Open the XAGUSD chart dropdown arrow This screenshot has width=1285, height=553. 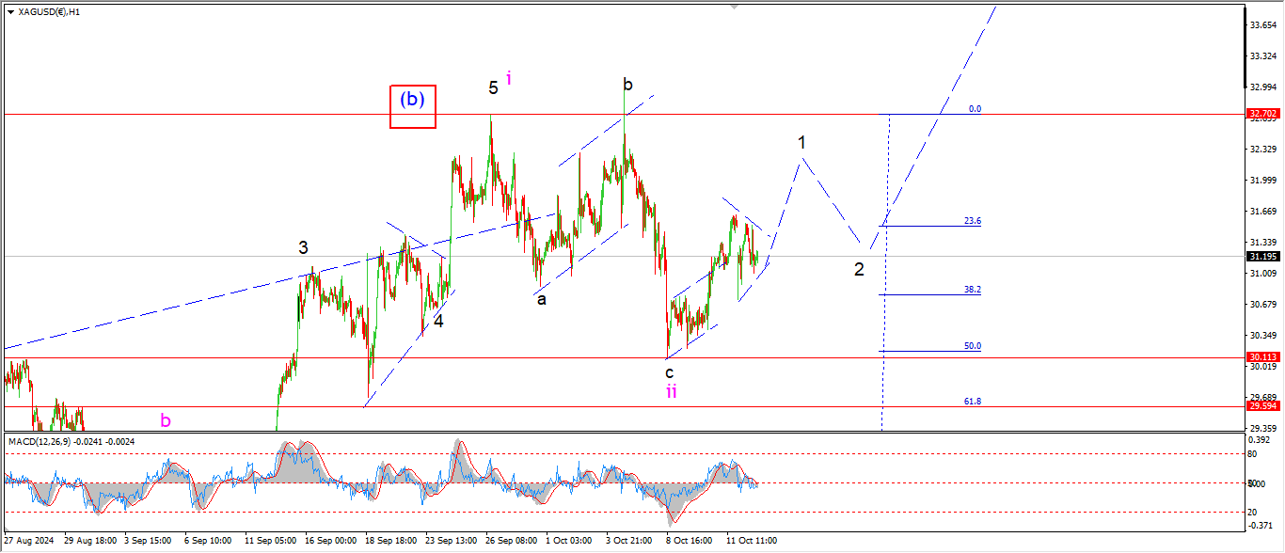pos(10,12)
